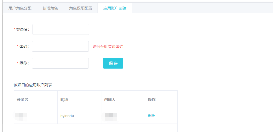
Task: Switch to the 用户角色分配 tab
Action: click(x=20, y=8)
